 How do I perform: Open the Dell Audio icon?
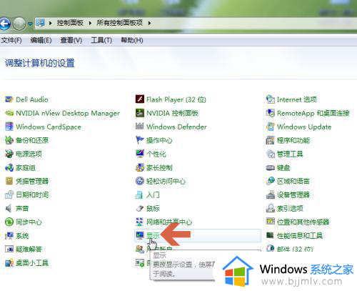pos(9,99)
